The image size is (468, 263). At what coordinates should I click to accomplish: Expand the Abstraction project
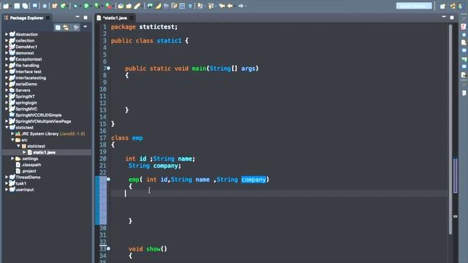coord(7,34)
